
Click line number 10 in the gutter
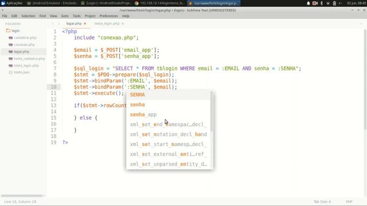pos(53,87)
